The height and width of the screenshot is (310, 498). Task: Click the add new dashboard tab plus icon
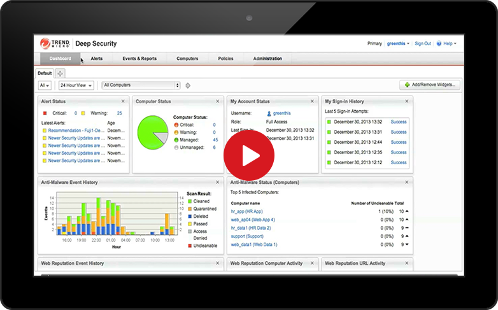click(x=60, y=73)
